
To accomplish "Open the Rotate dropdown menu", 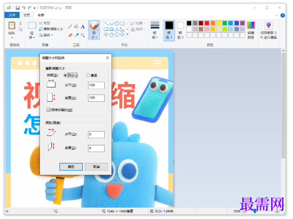I will click(46, 35).
